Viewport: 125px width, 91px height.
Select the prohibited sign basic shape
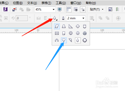click(85, 33)
